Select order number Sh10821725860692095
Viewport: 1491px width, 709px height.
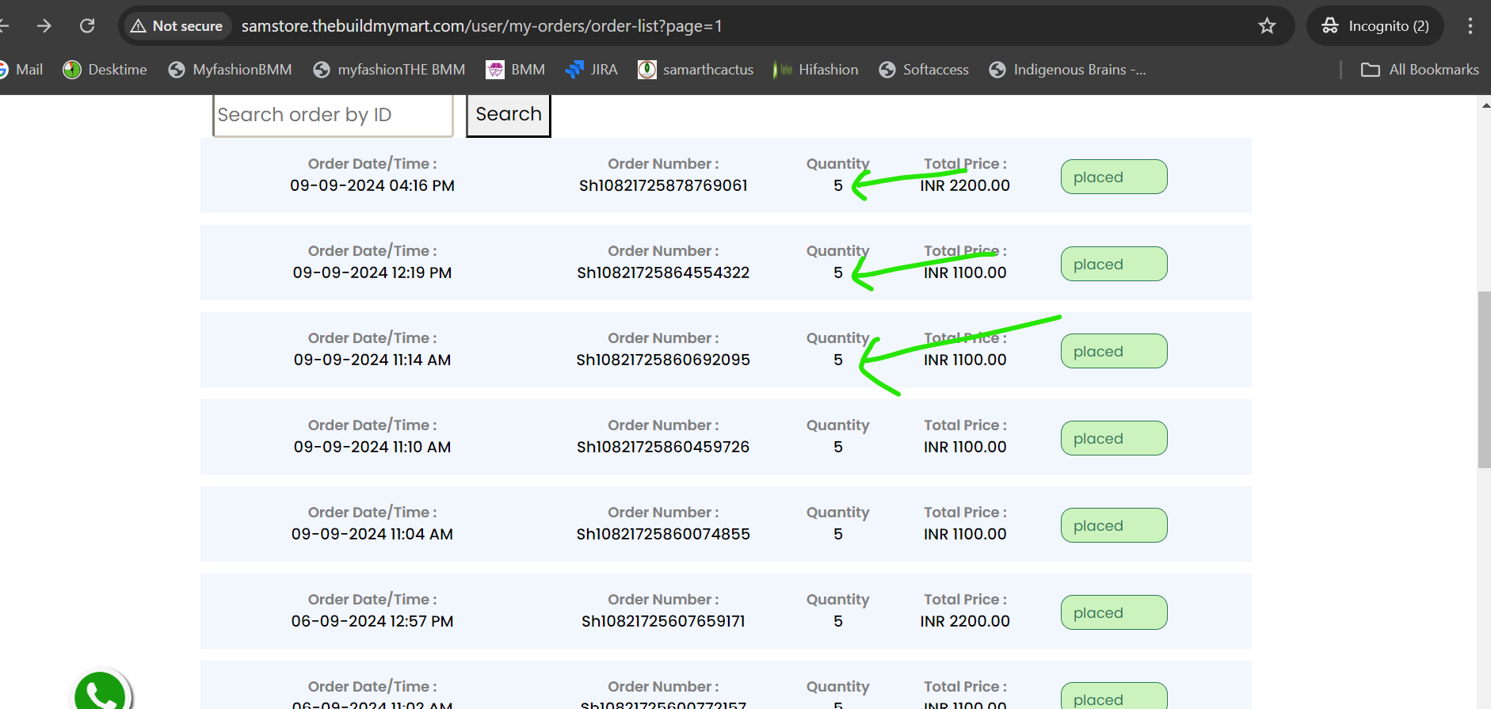[663, 360]
